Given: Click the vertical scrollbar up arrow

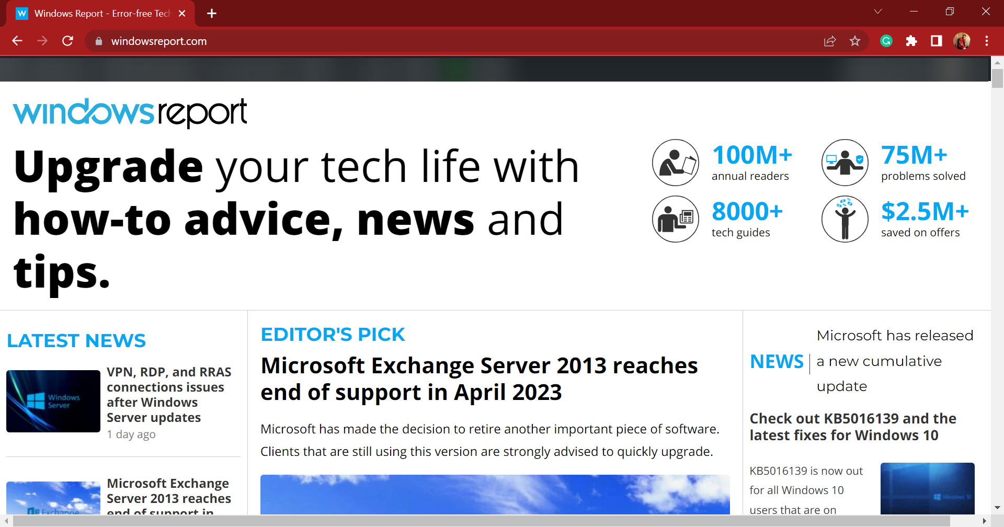Looking at the screenshot, I should click(x=997, y=62).
